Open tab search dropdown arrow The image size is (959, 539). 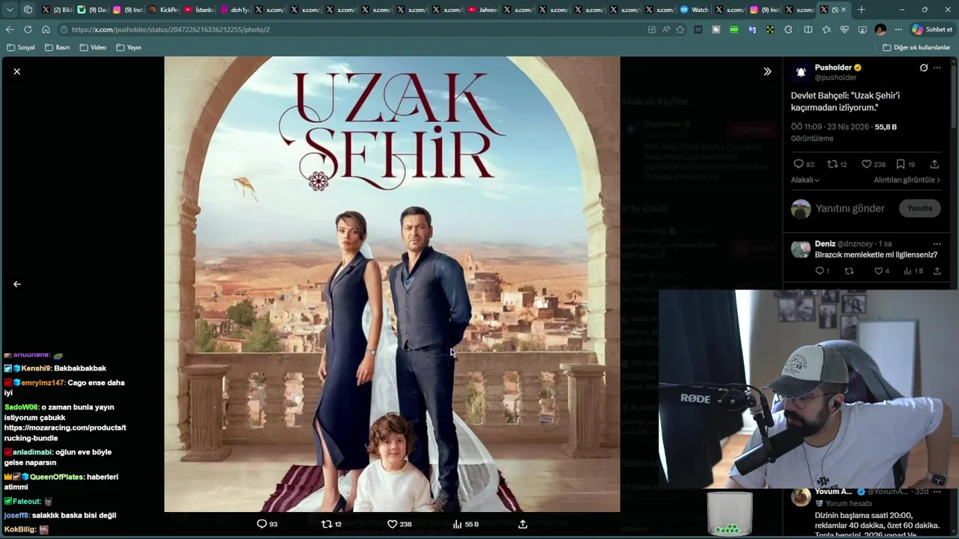(x=10, y=10)
